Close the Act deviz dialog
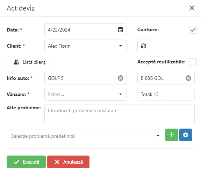Image resolution: width=201 pixels, height=192 pixels. click(192, 8)
